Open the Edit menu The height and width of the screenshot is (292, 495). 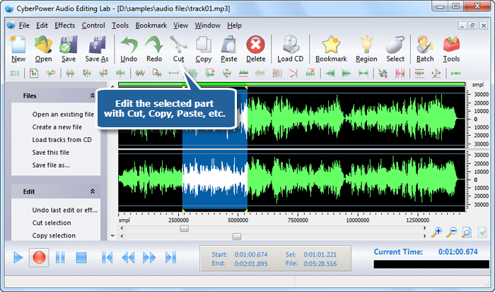point(42,25)
